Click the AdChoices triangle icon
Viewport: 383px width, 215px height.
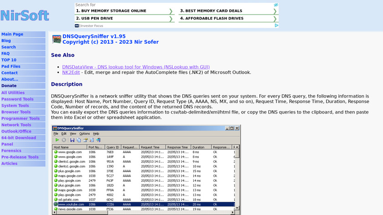[x=276, y=26]
